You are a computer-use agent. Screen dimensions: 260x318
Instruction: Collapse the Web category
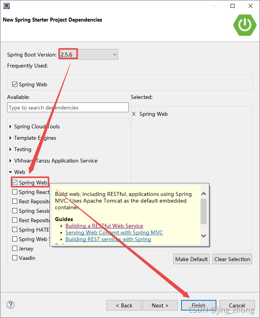pos(10,172)
